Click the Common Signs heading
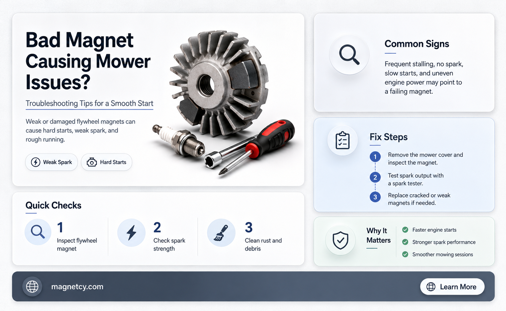Viewport: 506px width, 311px height. [417, 44]
